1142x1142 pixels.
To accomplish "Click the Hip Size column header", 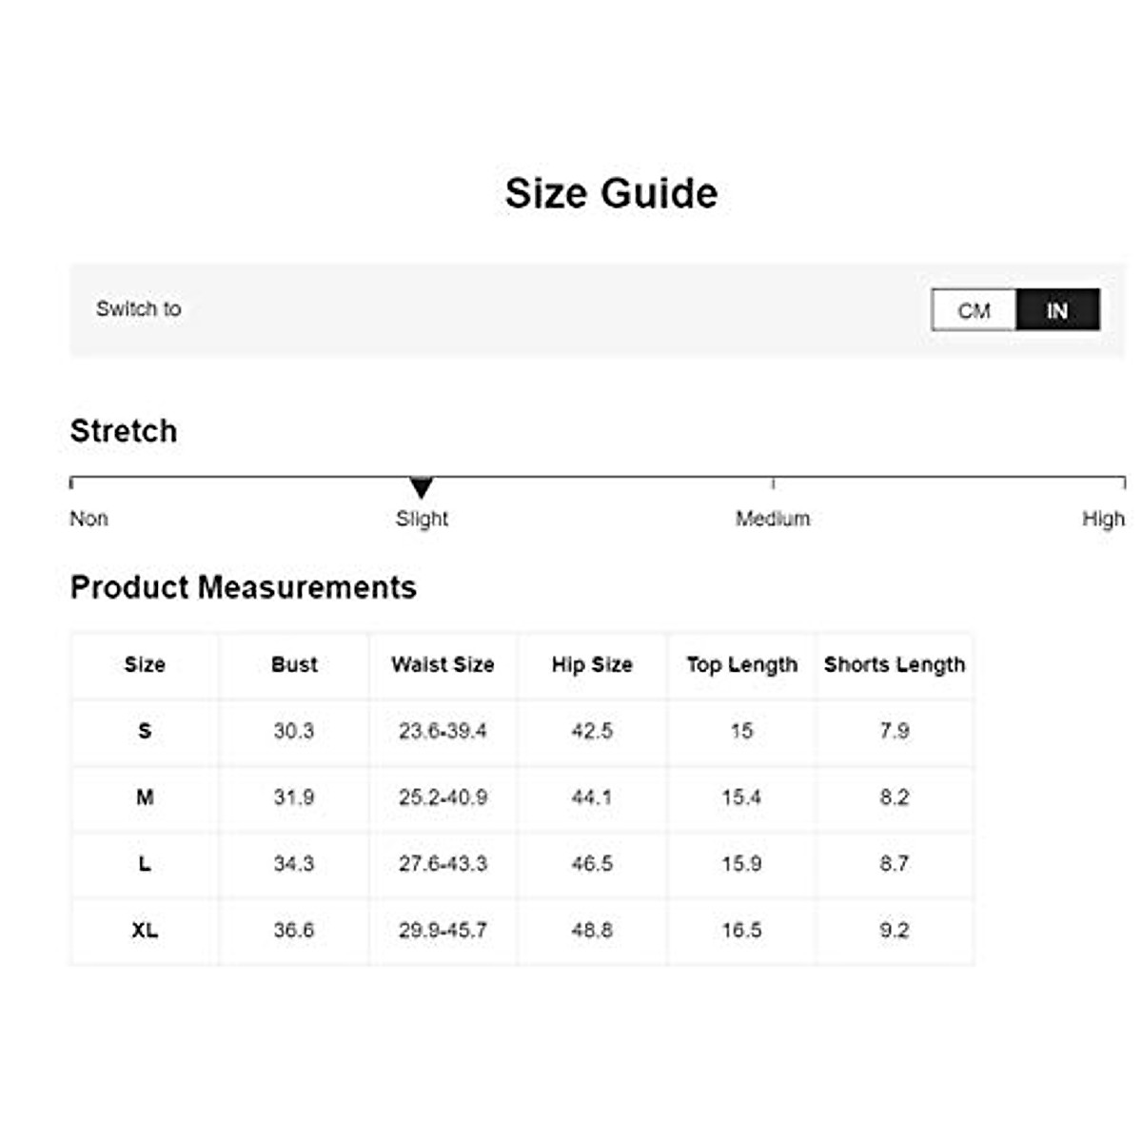I will tap(592, 664).
